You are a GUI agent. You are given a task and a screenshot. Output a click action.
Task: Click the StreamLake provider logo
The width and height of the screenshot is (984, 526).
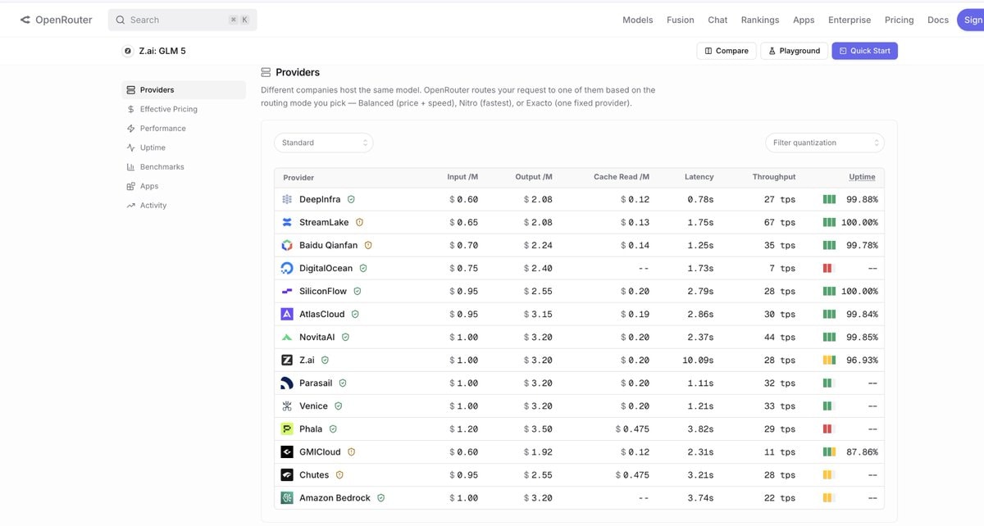[x=287, y=222]
